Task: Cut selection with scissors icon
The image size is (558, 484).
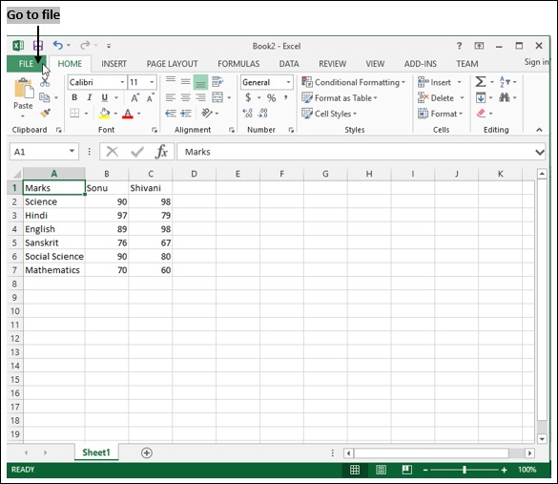Action: (45, 83)
